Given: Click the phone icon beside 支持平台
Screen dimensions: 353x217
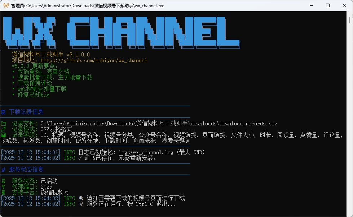Looking at the screenshot, I should pyautogui.click(x=3, y=193).
